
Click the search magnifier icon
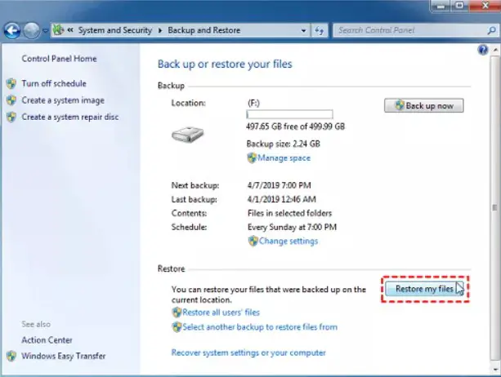(491, 30)
